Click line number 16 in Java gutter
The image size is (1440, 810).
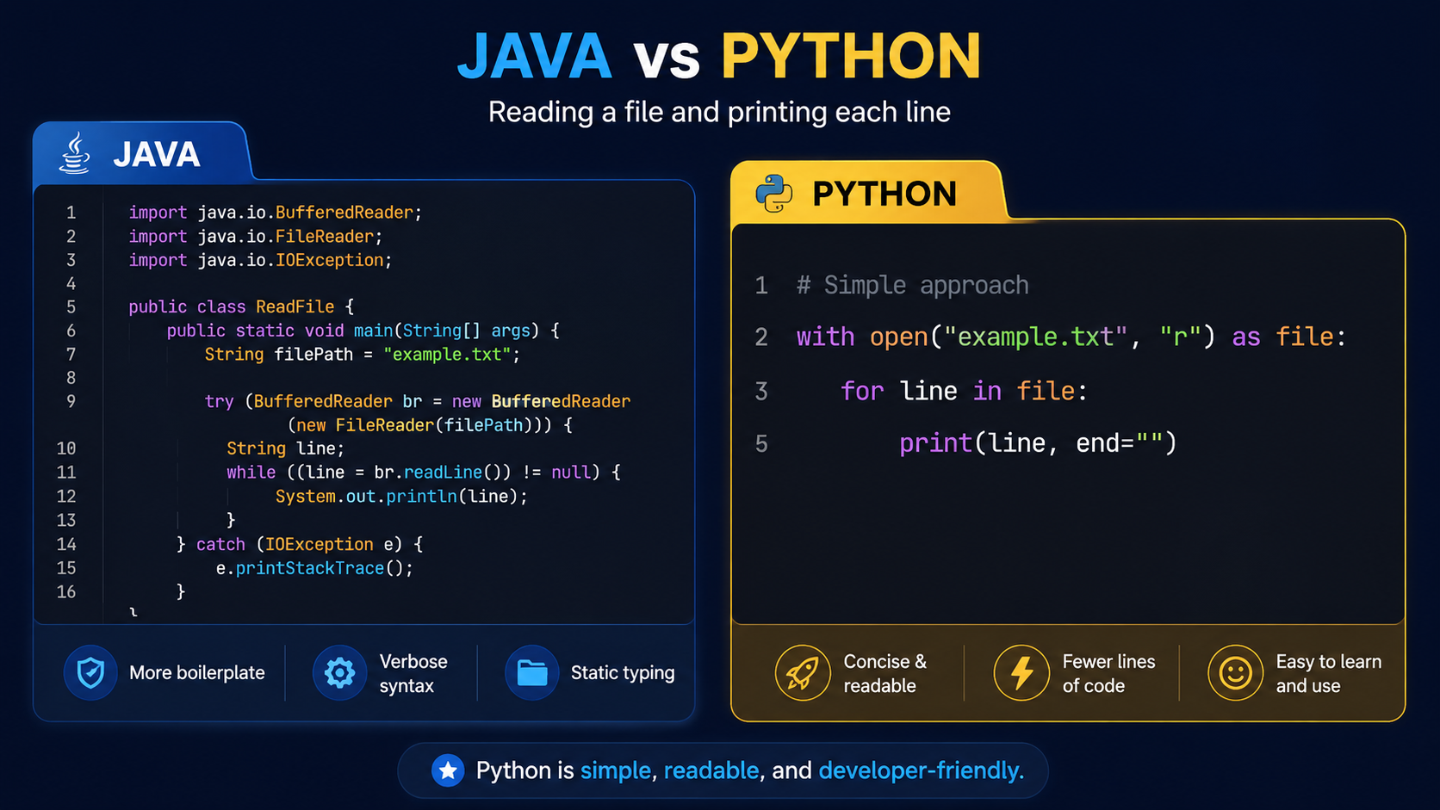point(66,592)
